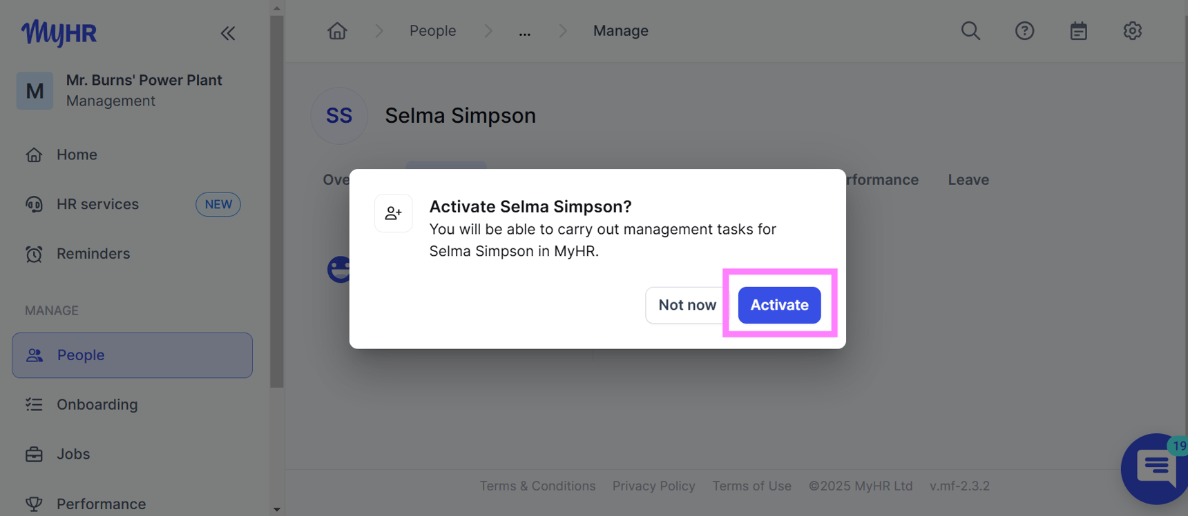
Task: Expand the ellipsis in the breadcrumb trail
Action: tap(525, 30)
